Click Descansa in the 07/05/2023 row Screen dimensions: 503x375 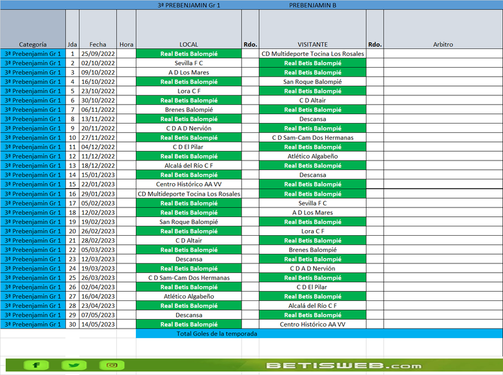tap(189, 315)
